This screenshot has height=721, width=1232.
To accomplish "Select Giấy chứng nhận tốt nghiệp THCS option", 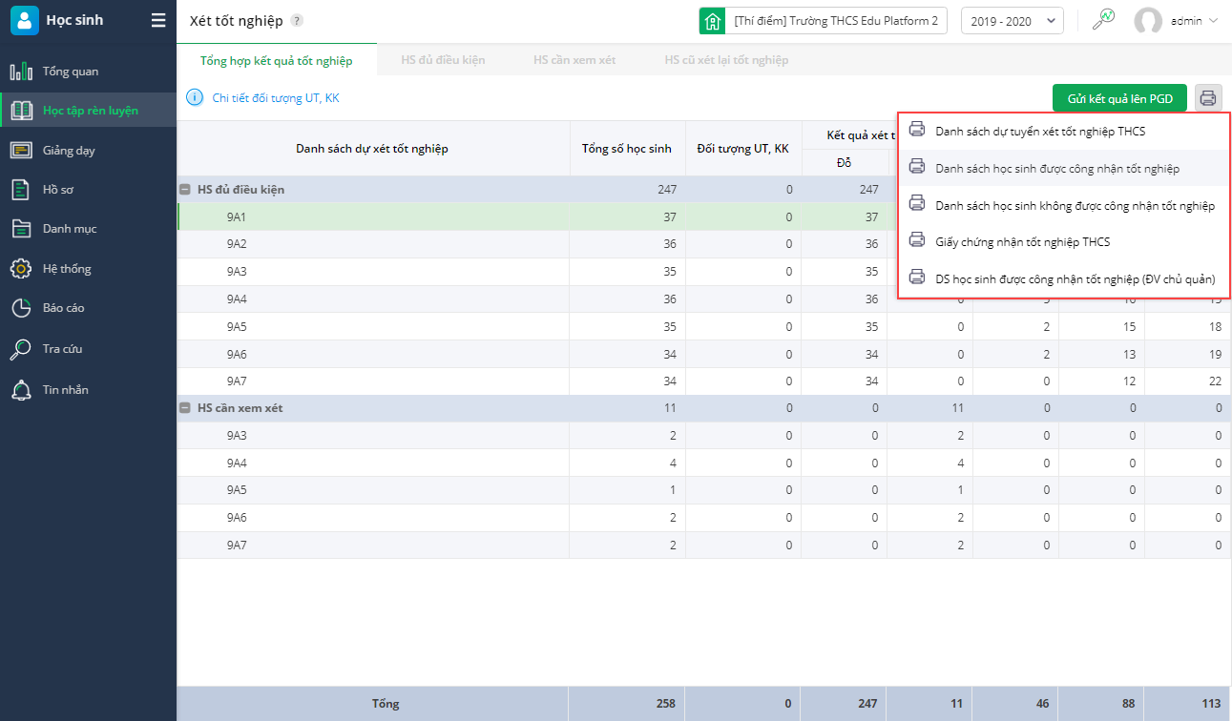I will coord(1022,242).
